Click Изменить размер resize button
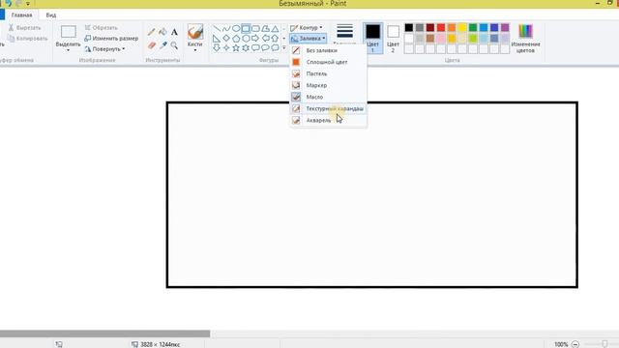619x348 pixels. [111, 39]
